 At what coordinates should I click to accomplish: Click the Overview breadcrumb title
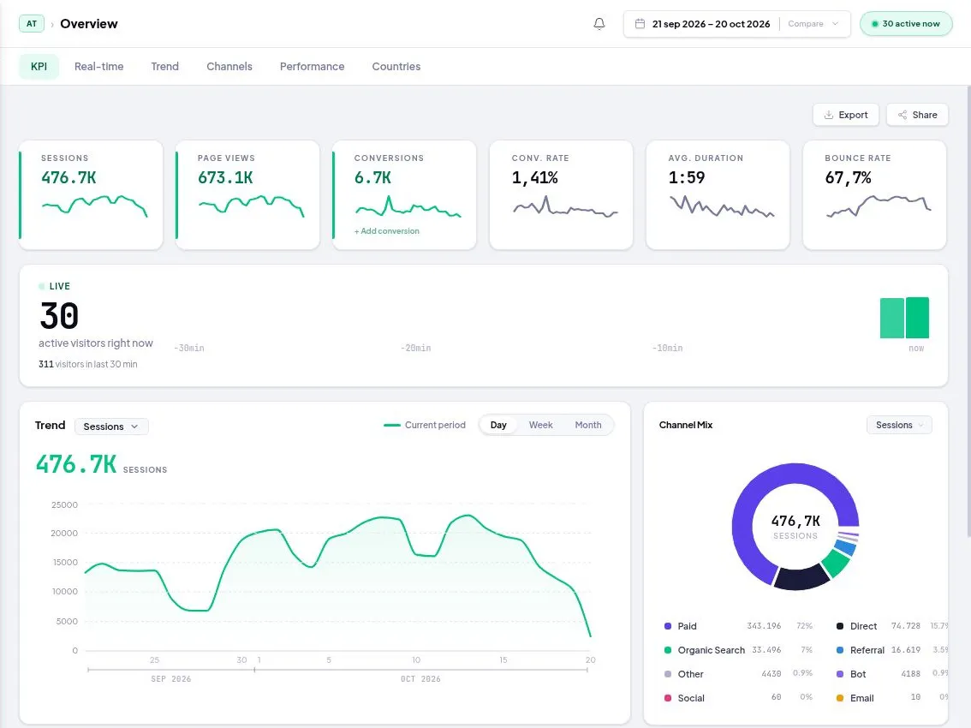[x=88, y=23]
